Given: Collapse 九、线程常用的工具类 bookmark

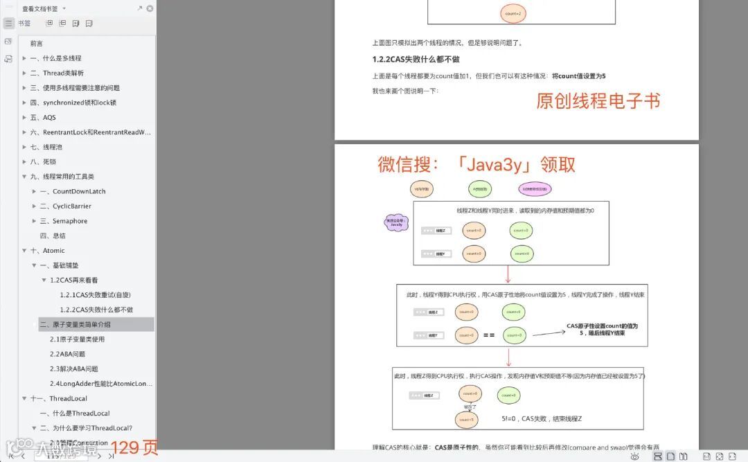Looking at the screenshot, I should 24,177.
